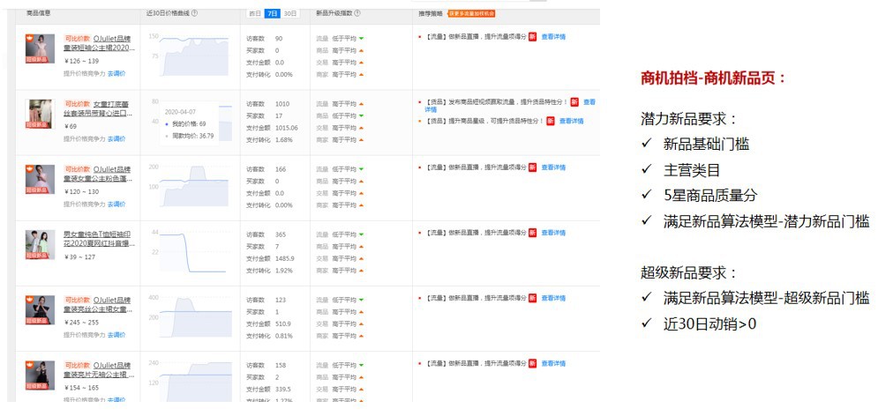The height and width of the screenshot is (416, 878).
Task: Open thumbnail of 男女童纯色T恤 product
Action: 41,245
